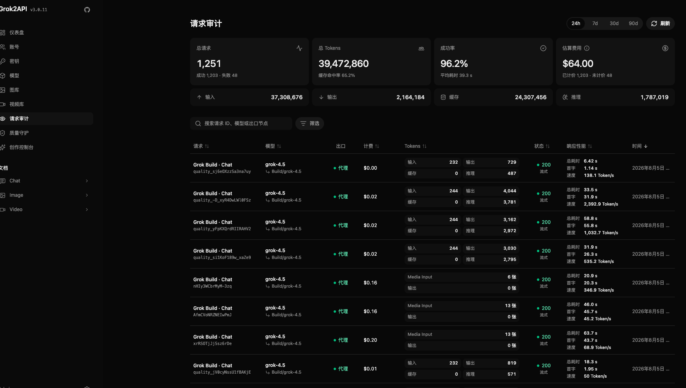This screenshot has width=686, height=388.
Task: Switch time range to 24h
Action: tap(576, 24)
